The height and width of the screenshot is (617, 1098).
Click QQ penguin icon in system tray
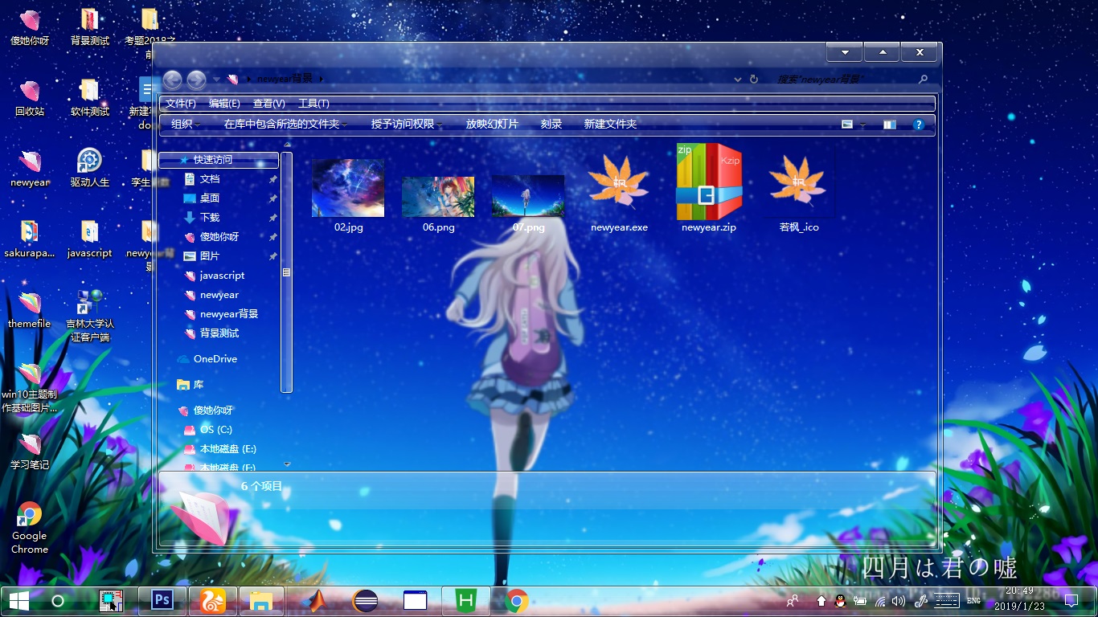840,600
